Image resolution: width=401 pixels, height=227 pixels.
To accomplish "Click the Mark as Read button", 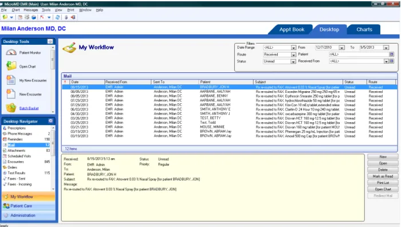I will [383, 177].
